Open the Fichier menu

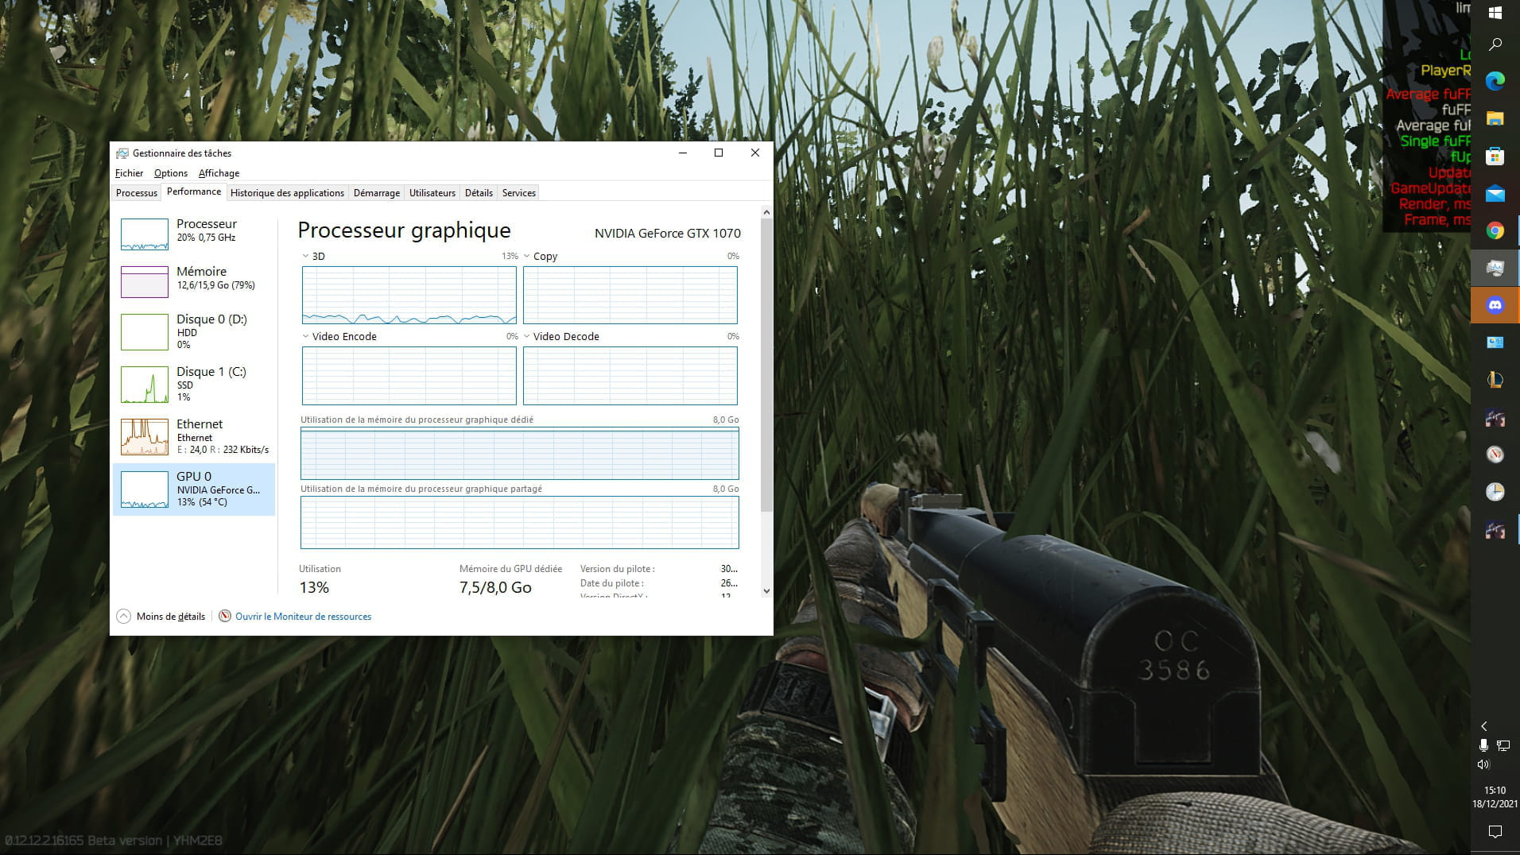(x=129, y=173)
